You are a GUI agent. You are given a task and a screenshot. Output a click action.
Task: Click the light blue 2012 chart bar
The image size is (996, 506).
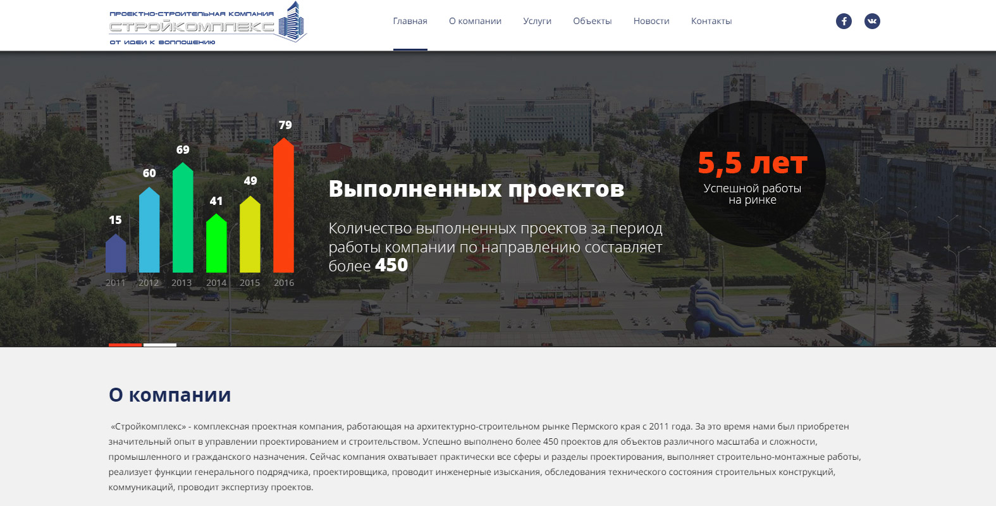coord(149,233)
